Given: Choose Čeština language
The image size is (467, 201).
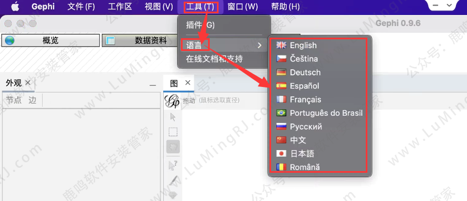Looking at the screenshot, I should (x=320, y=59).
